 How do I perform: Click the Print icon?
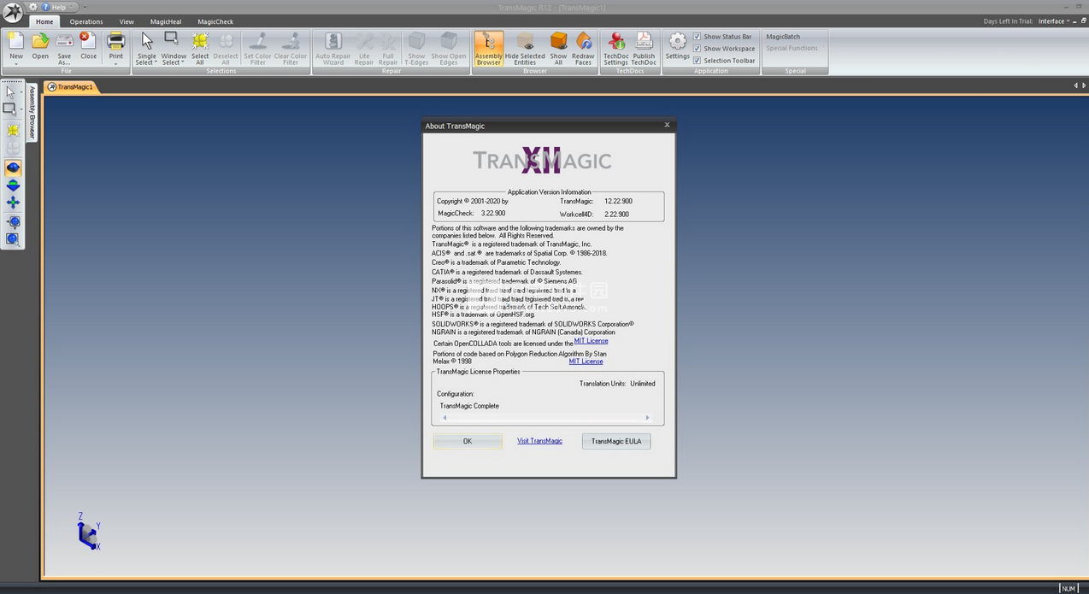115,42
